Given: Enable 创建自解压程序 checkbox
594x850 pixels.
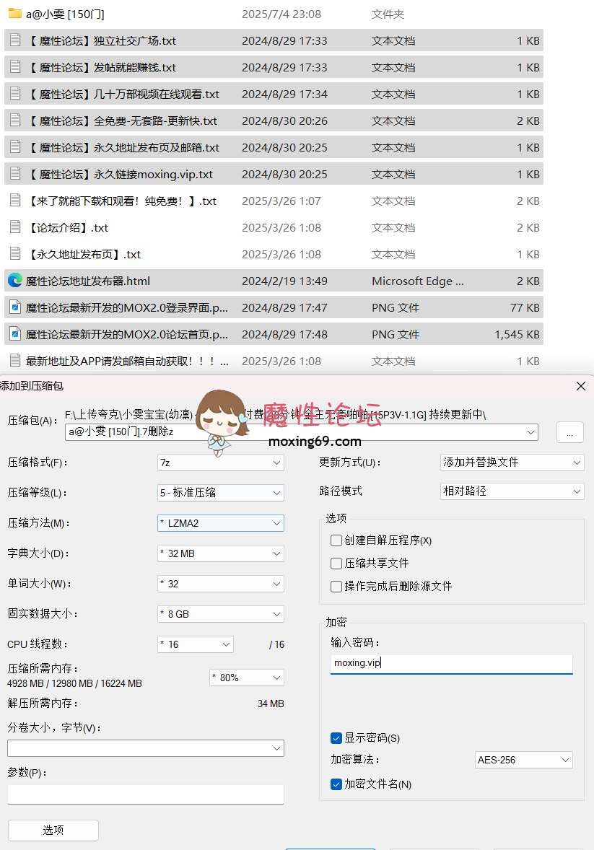Looking at the screenshot, I should (336, 540).
